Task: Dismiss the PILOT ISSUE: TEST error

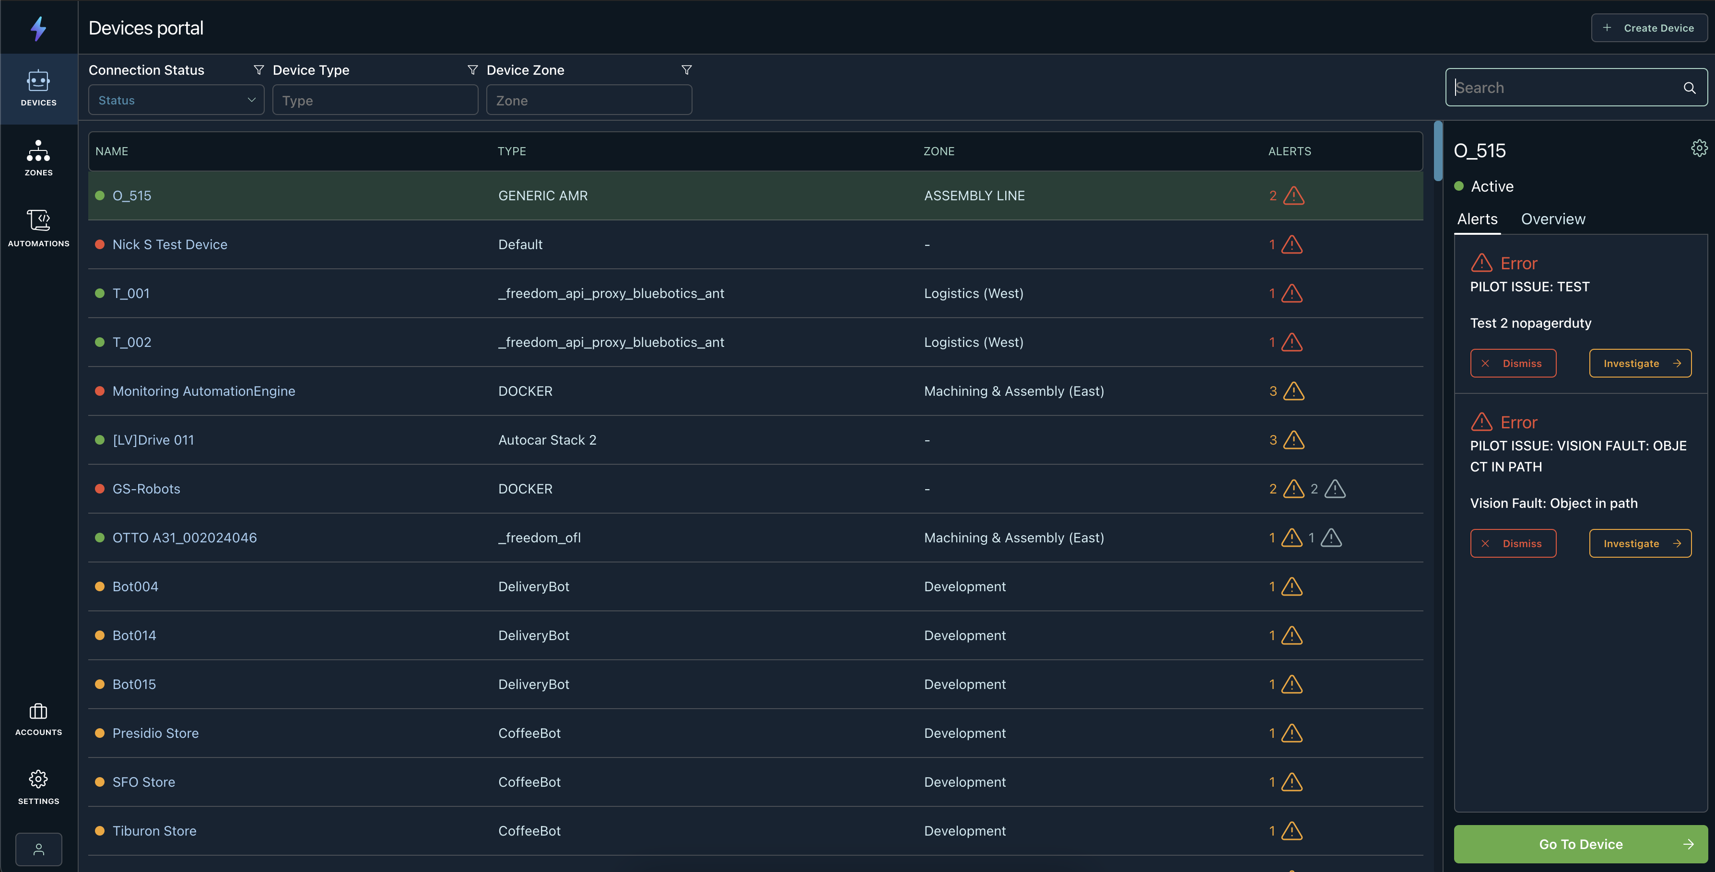Action: pos(1513,363)
